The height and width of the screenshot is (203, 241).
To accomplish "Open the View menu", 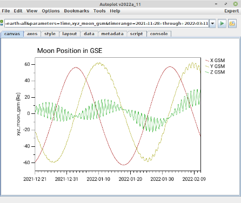I will [x=32, y=11].
